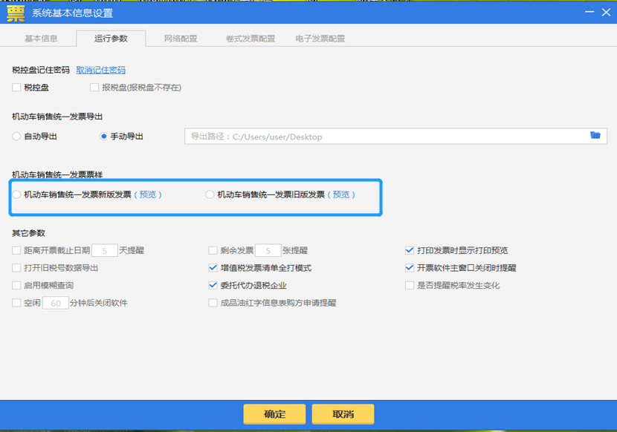Click the folder browse icon for export path
617x432 pixels.
pos(595,136)
